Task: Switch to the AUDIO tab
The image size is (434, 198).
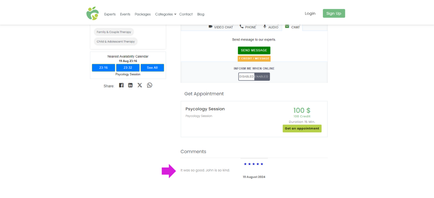Action: [x=271, y=27]
